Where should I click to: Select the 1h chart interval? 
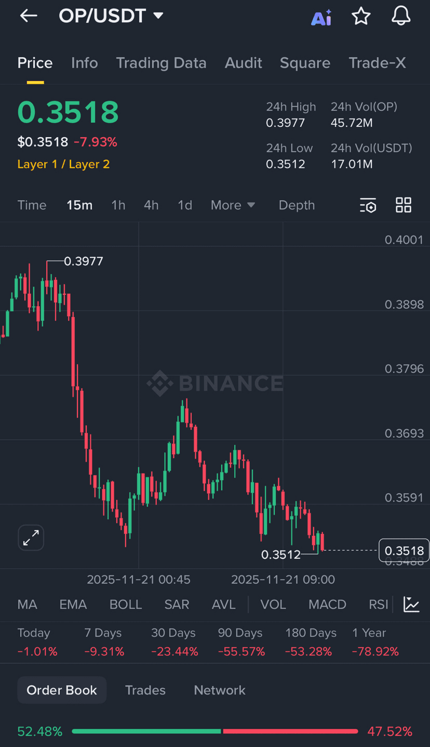click(x=118, y=205)
